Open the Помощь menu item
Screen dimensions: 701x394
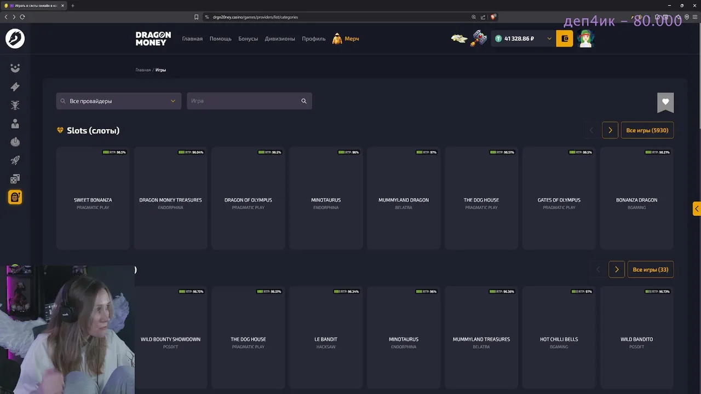point(220,39)
